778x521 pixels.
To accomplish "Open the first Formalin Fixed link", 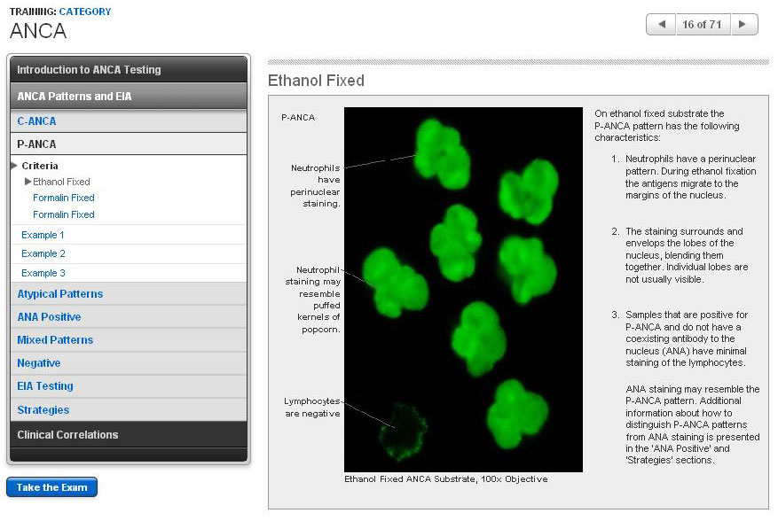I will click(x=63, y=198).
